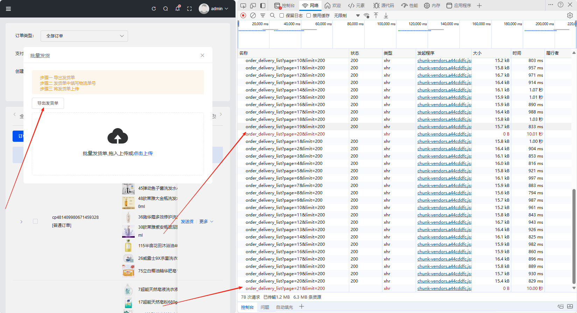Viewport: 577px width, 313px height.
Task: Click the network list vertical scrollbar
Action: tap(574, 236)
